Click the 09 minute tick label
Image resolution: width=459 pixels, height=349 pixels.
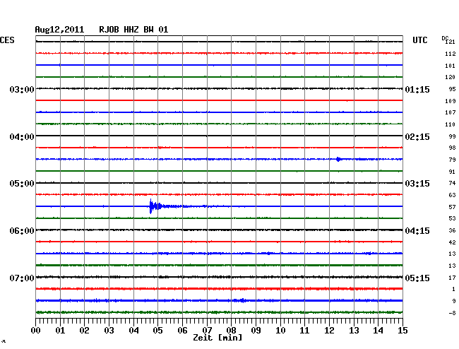tap(256, 331)
